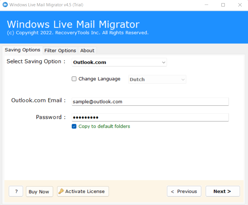Click the Outlook.com Email input field

point(150,101)
